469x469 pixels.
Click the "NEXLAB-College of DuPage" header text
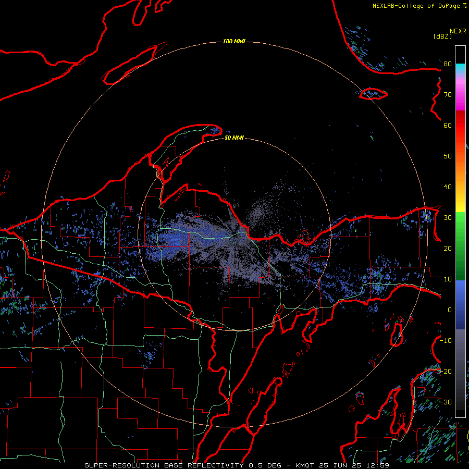416,6
